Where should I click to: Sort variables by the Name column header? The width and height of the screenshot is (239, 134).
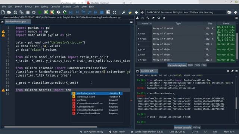145,23
